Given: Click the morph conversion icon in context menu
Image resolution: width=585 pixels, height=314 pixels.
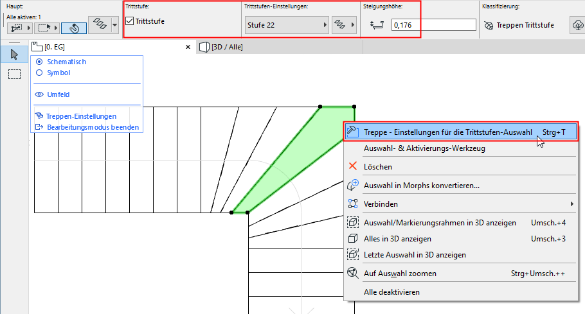Looking at the screenshot, I should click(352, 185).
